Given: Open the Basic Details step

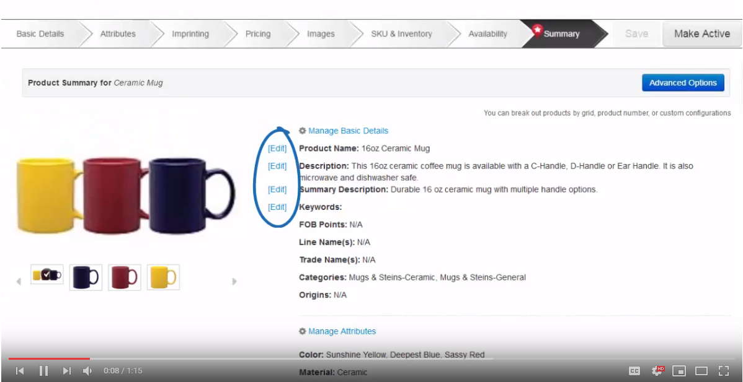Looking at the screenshot, I should [x=40, y=34].
